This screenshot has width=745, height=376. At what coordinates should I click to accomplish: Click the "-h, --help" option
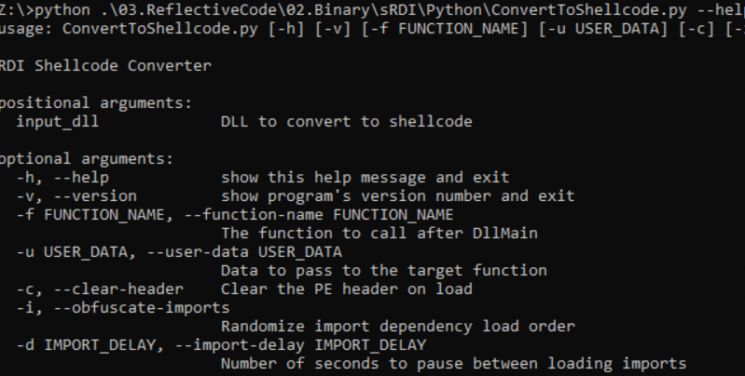(58, 178)
